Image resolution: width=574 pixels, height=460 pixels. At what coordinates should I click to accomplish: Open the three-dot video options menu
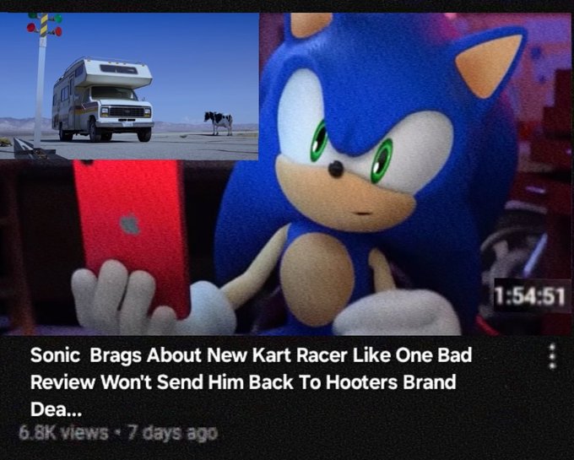point(554,356)
